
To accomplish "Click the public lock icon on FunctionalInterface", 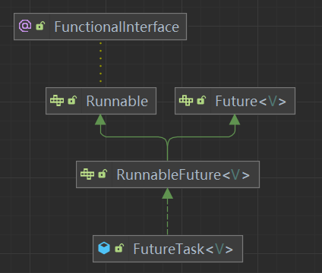I will [40, 26].
